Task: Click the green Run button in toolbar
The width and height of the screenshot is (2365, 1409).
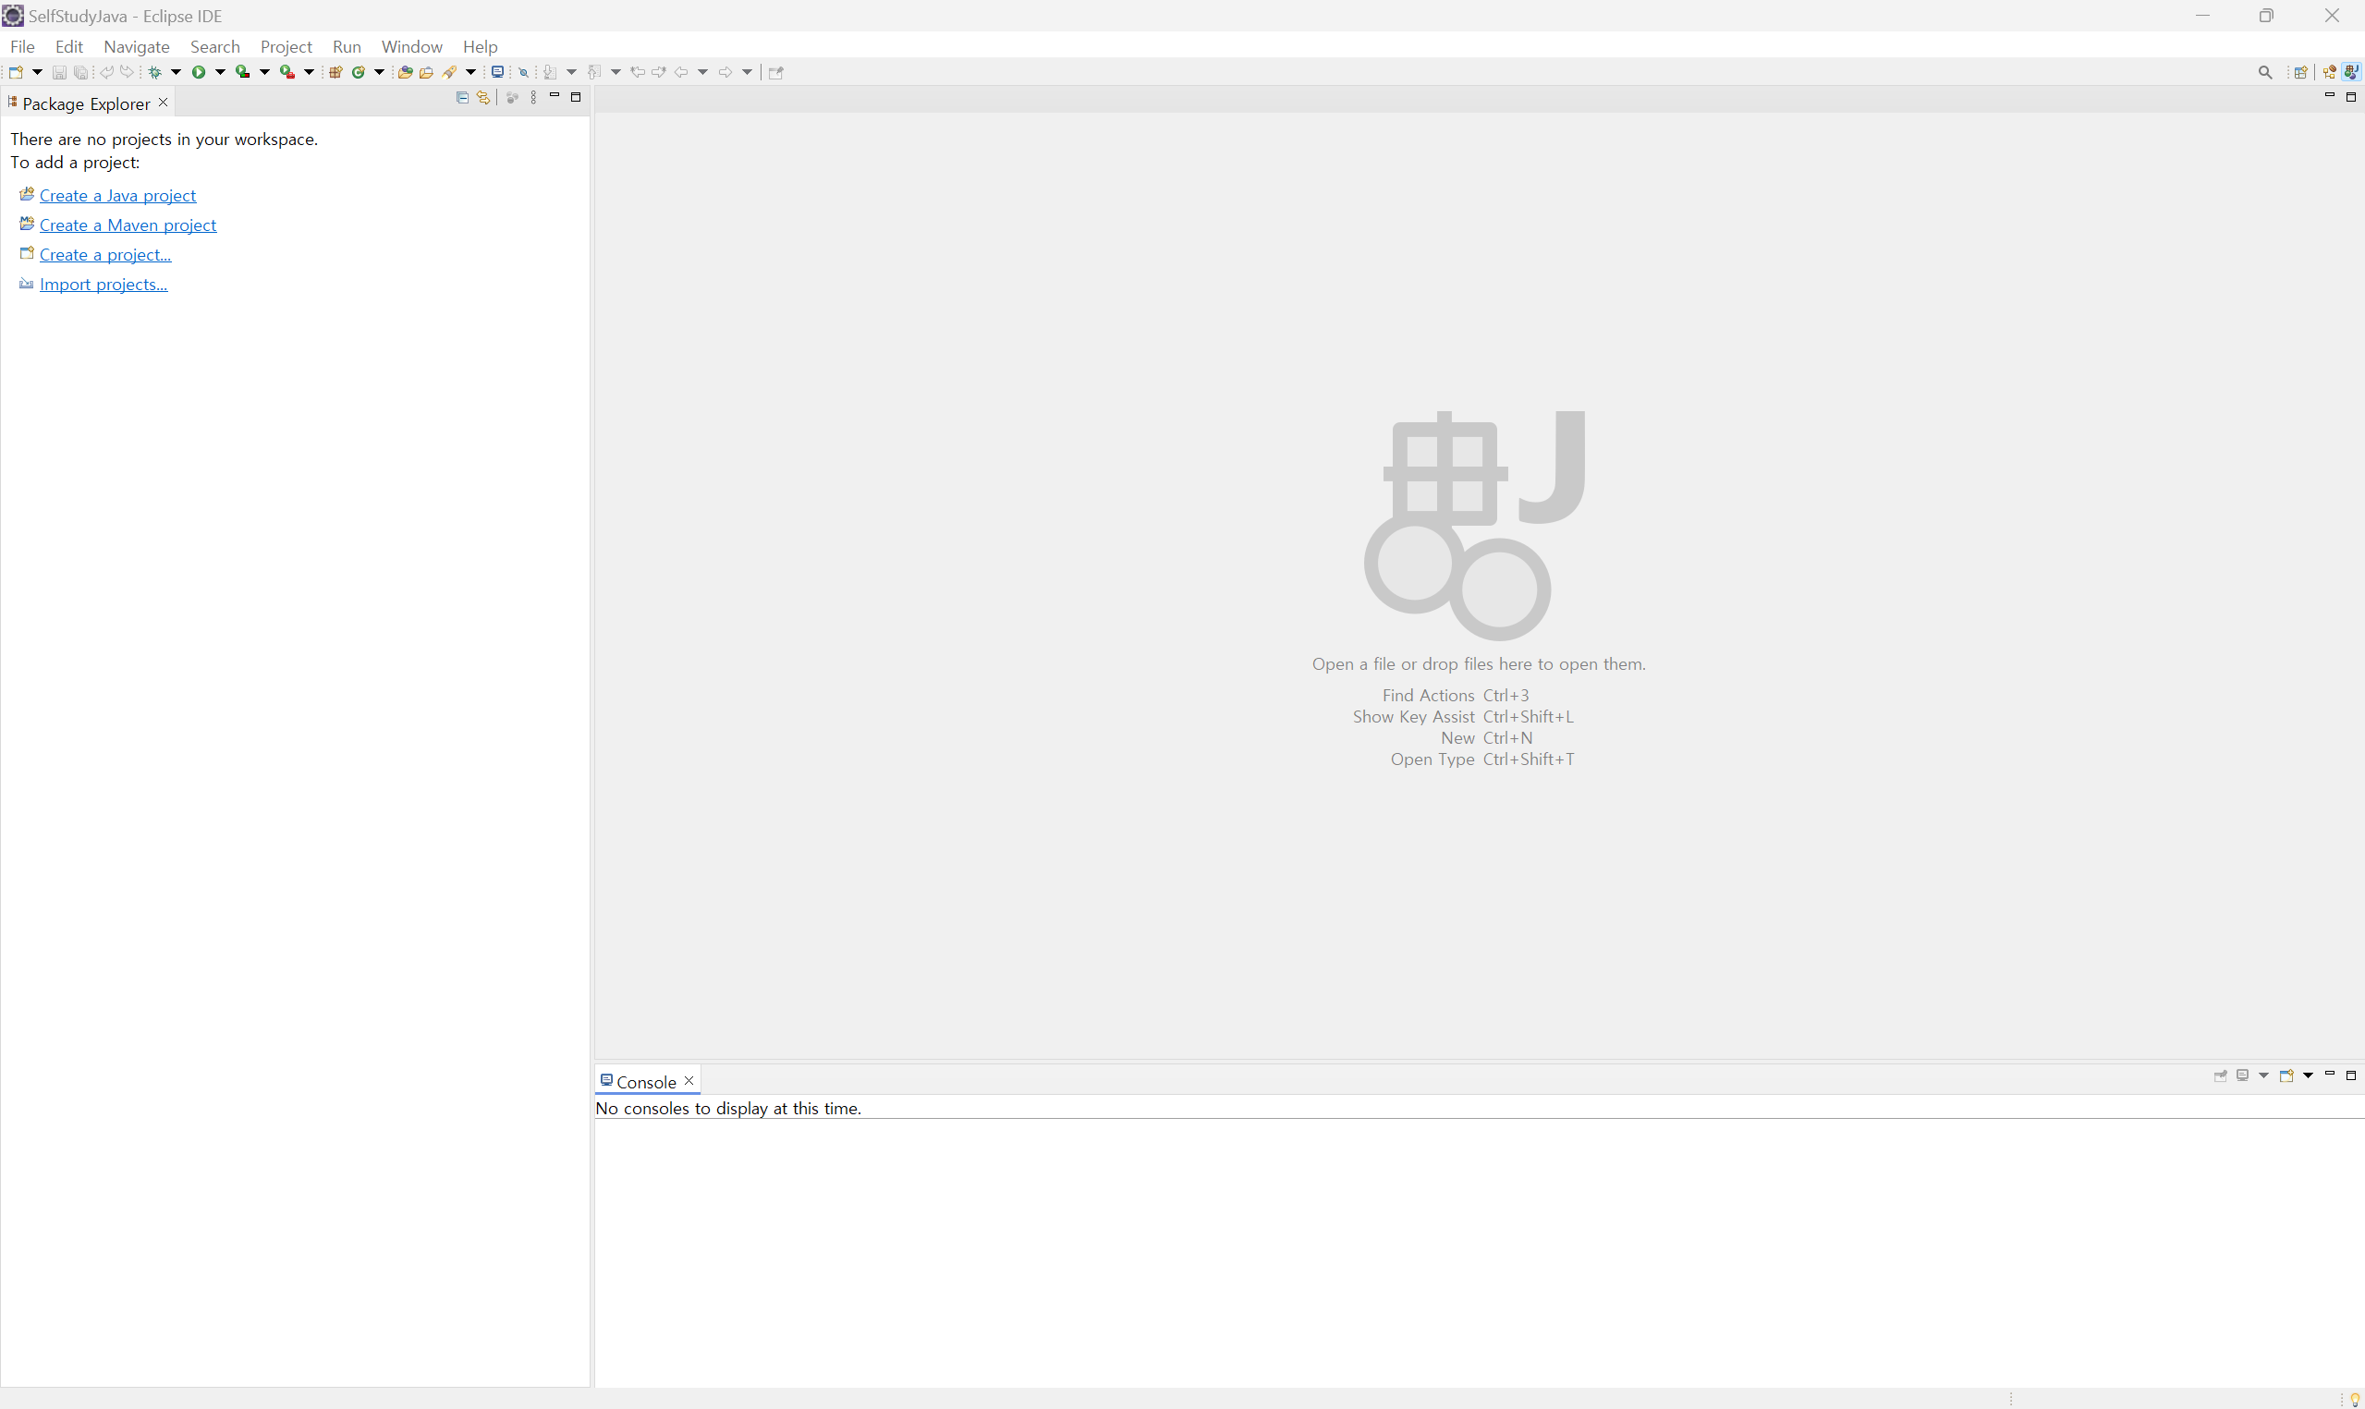Action: pos(199,72)
